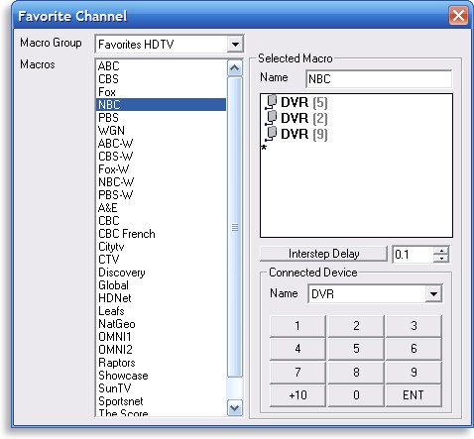Click keypad button 6
This screenshot has width=474, height=439.
[414, 349]
